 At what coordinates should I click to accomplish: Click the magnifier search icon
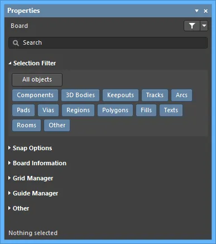[x=16, y=43]
